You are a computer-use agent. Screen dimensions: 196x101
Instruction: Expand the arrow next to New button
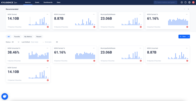click(x=189, y=36)
